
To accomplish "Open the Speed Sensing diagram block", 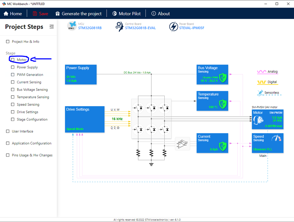I will click(x=267, y=143).
